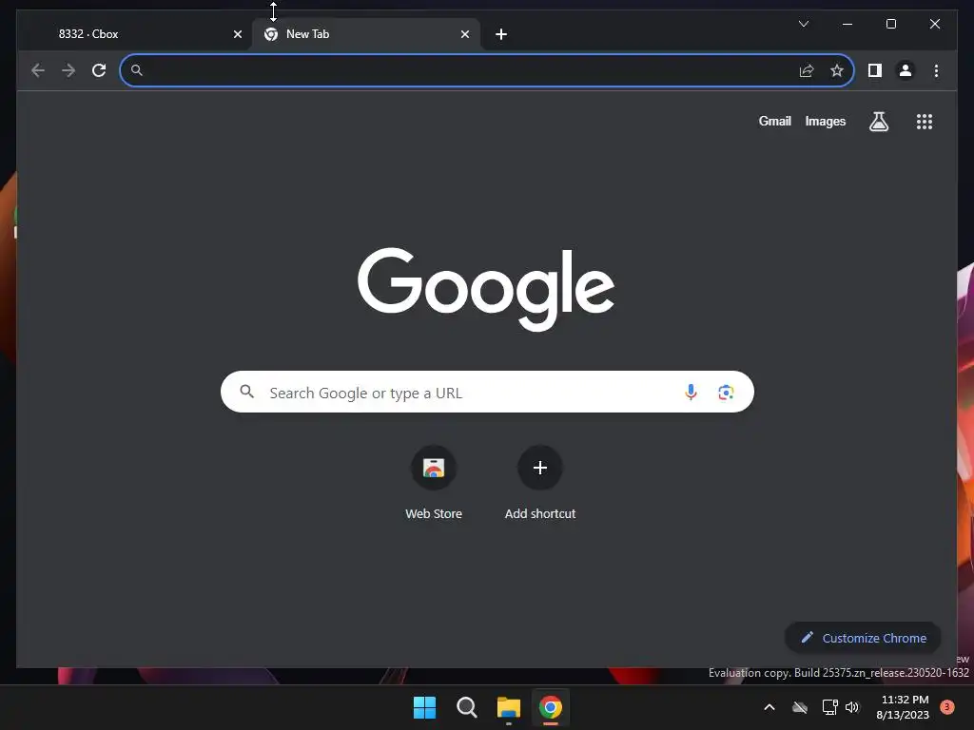Click the New Tab Chrome favicon

271,34
